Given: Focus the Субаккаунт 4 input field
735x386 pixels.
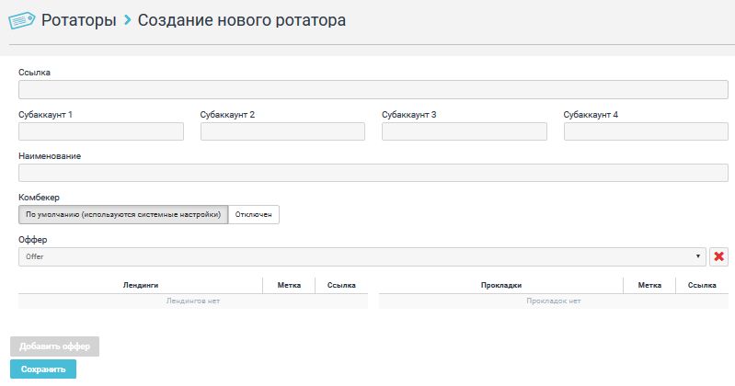Looking at the screenshot, I should pyautogui.click(x=646, y=131).
